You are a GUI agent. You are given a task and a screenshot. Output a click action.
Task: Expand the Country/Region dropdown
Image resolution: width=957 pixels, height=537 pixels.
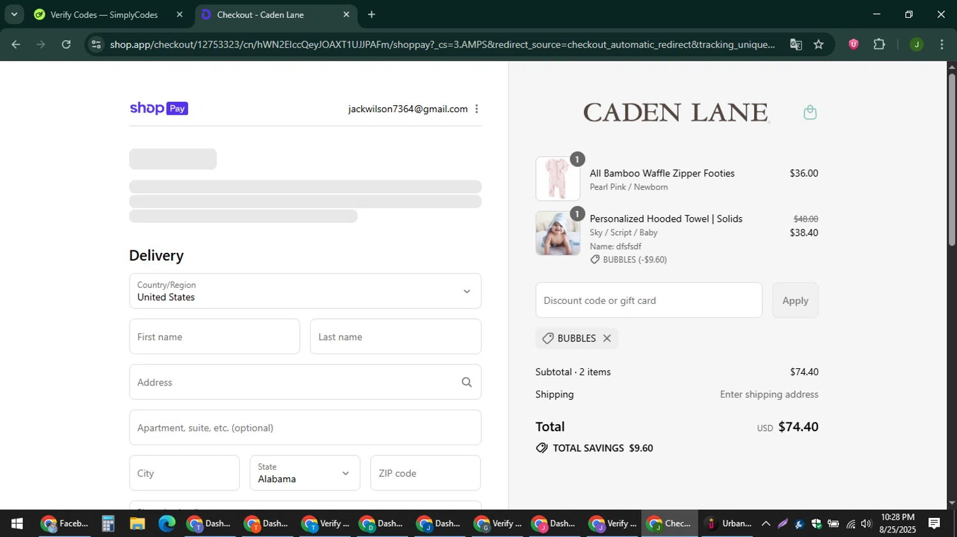(x=305, y=291)
